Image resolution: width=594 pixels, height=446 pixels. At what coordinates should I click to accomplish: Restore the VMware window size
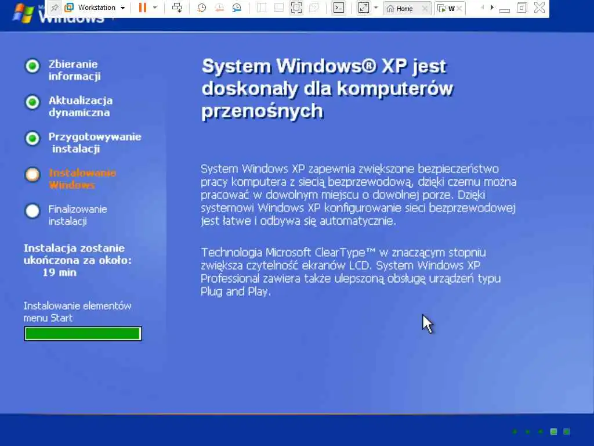pyautogui.click(x=521, y=8)
